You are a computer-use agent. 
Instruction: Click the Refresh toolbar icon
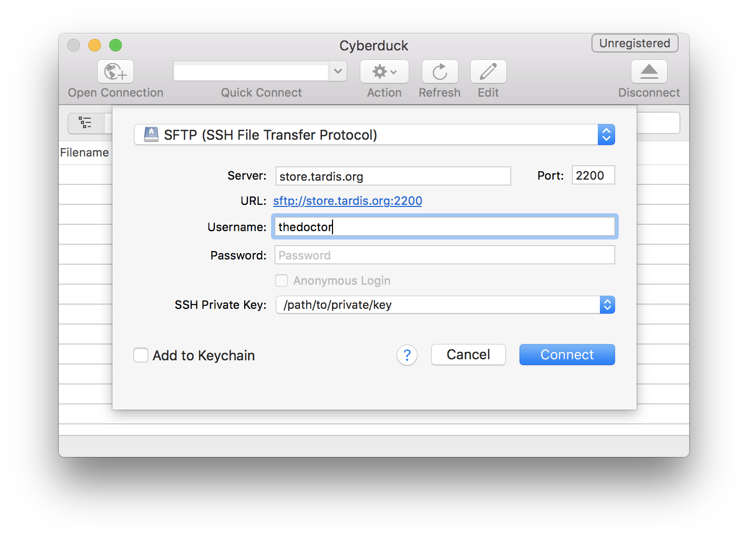click(440, 71)
